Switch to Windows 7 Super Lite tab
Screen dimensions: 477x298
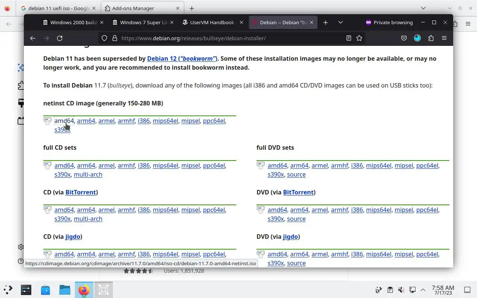[143, 22]
